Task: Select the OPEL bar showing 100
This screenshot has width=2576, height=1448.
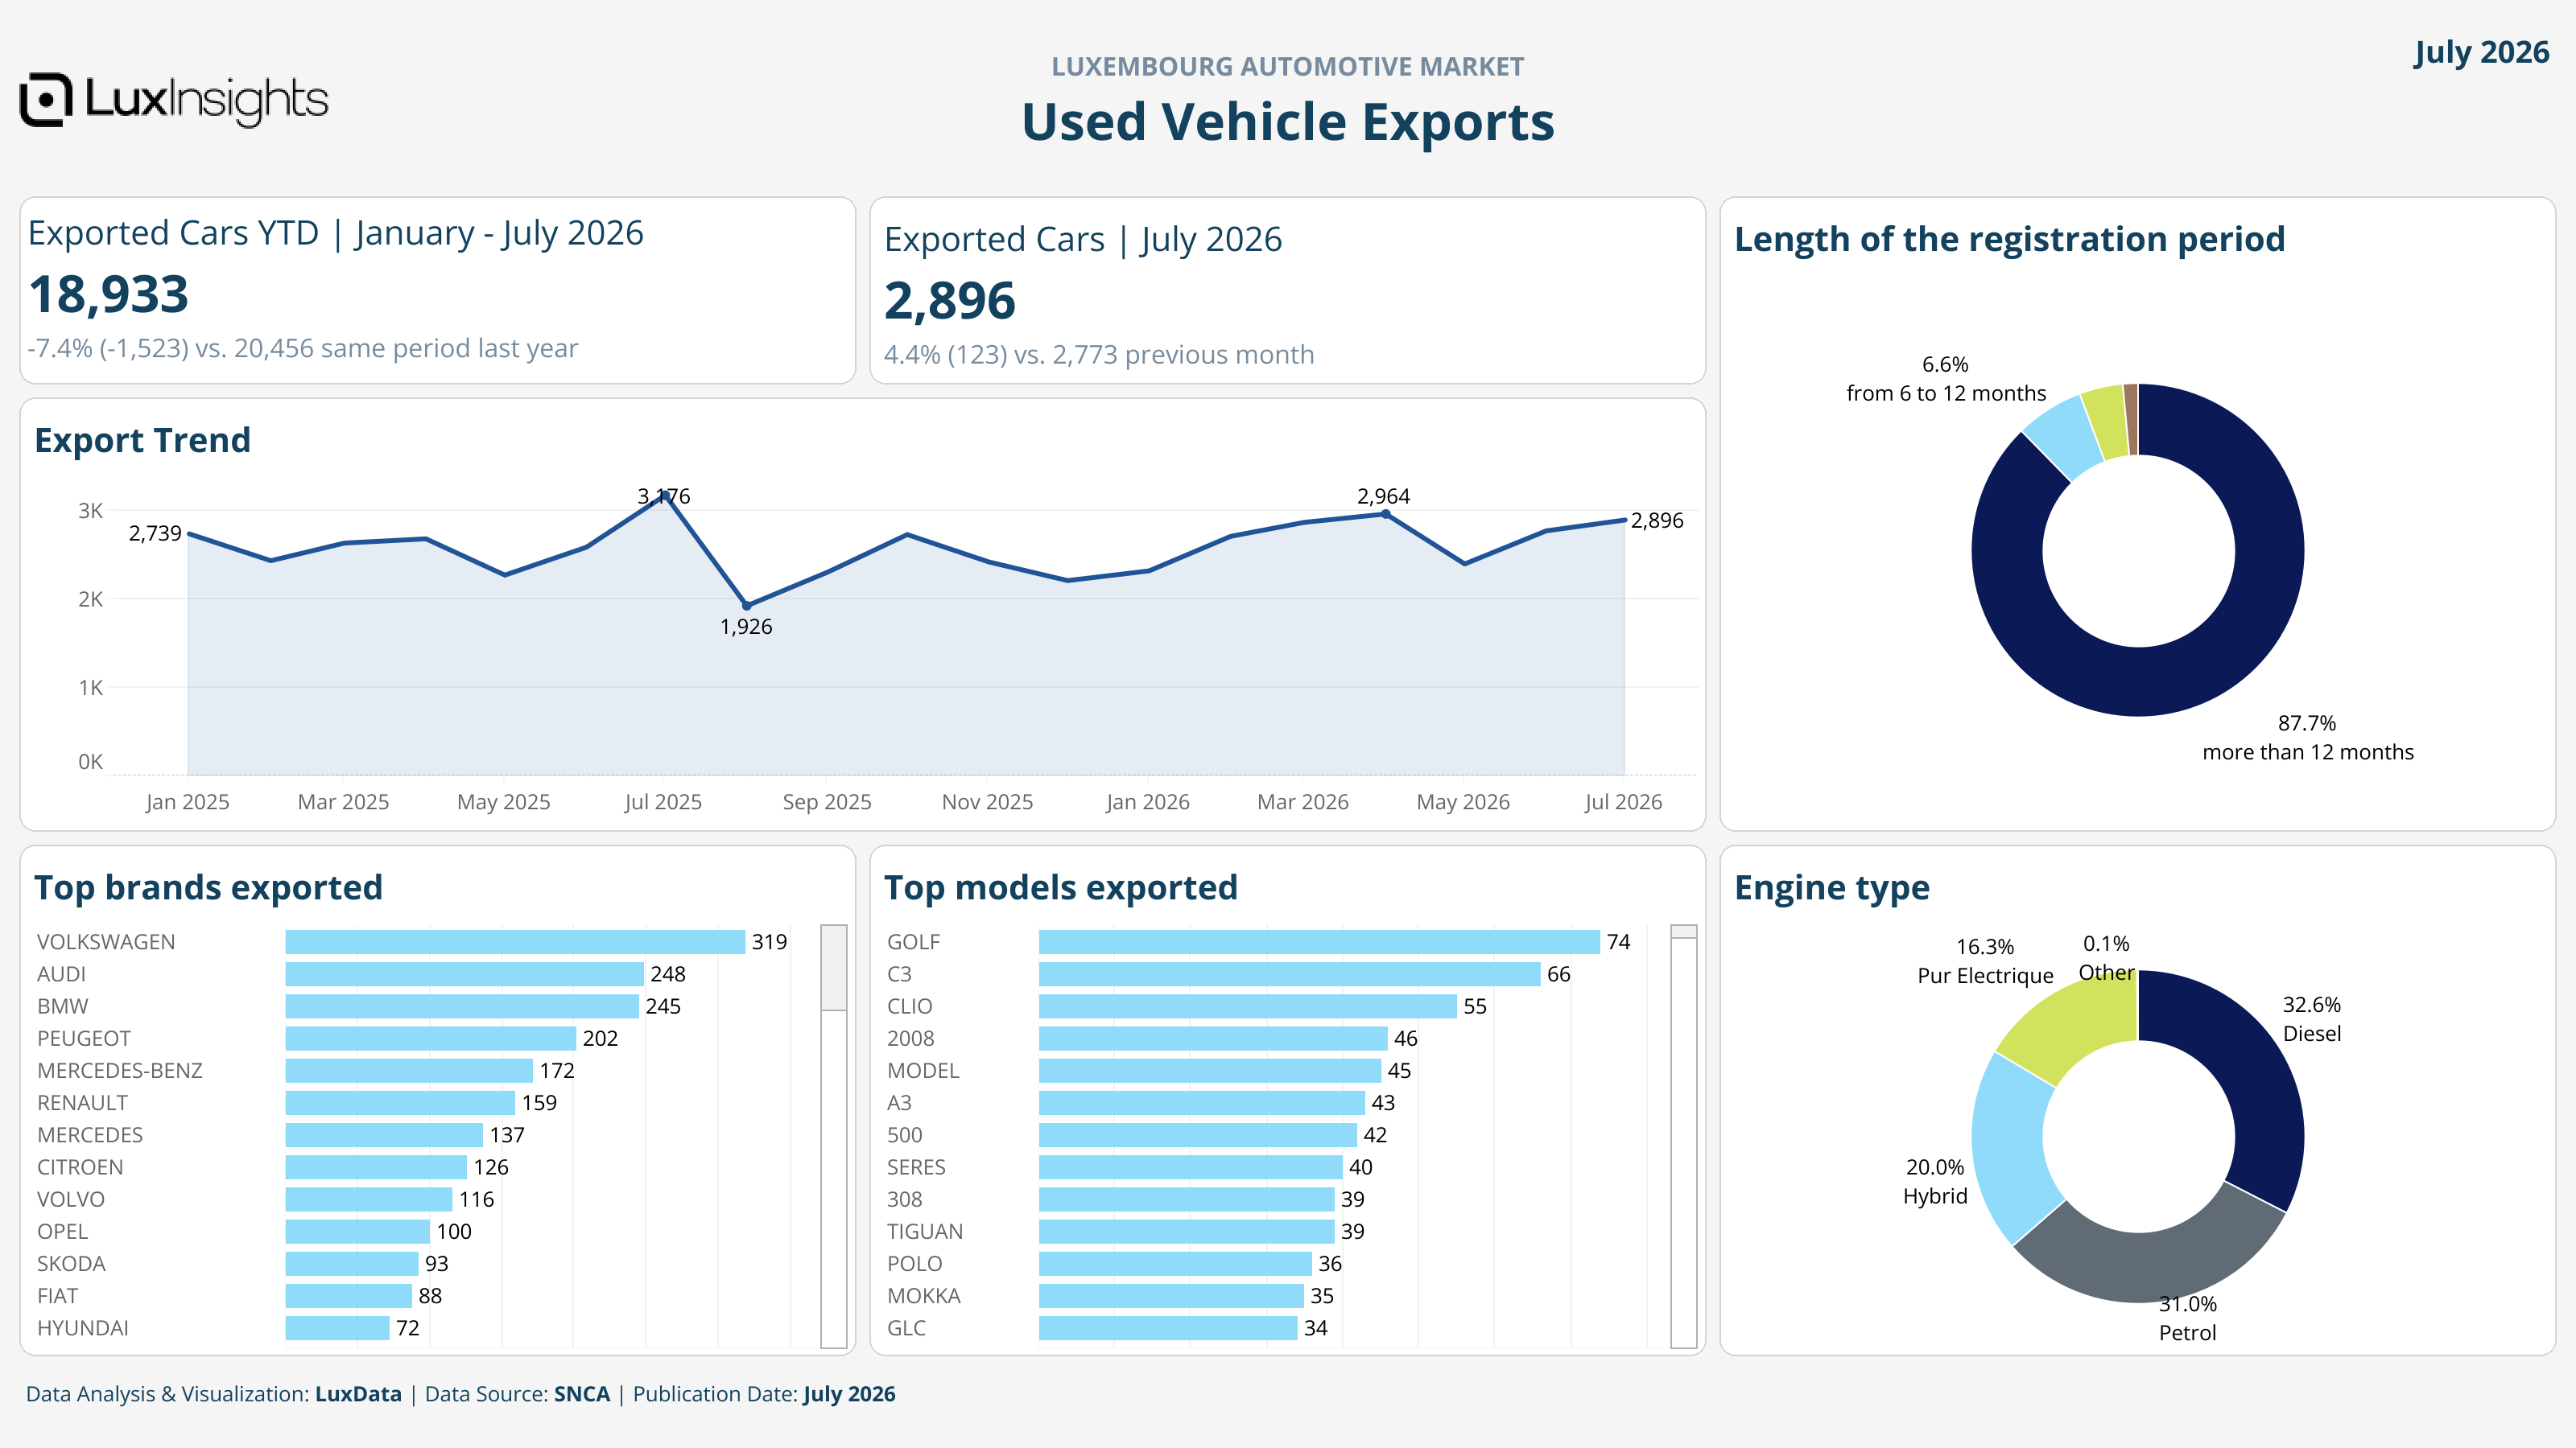Action: click(x=358, y=1231)
